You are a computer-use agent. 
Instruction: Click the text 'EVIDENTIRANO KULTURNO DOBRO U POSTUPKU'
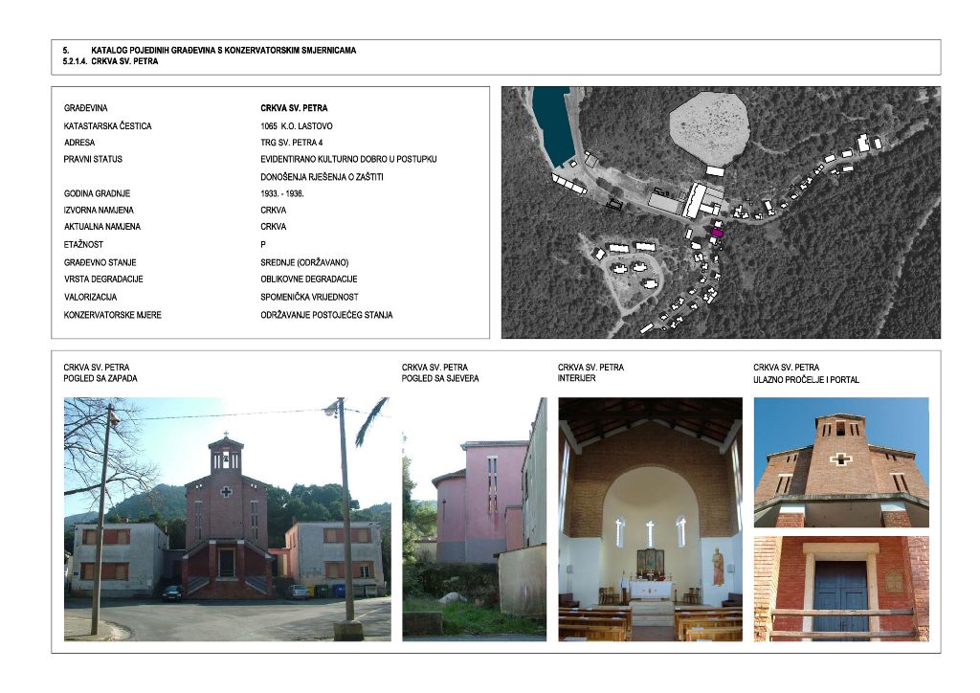348,159
